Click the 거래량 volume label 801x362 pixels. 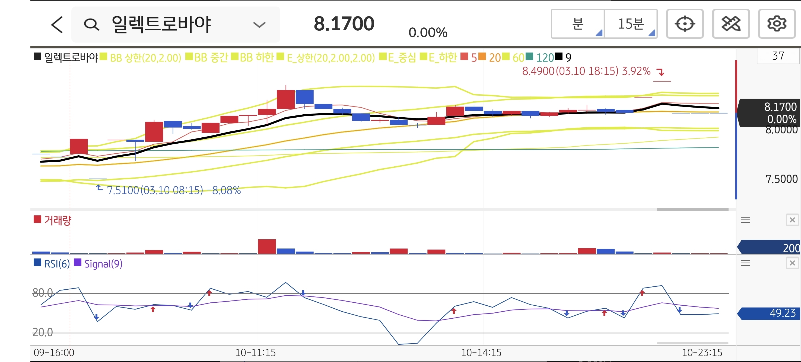coord(58,221)
